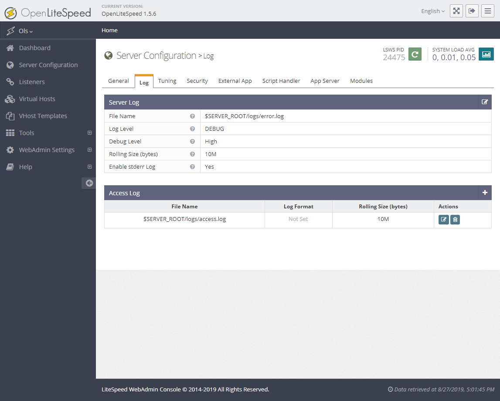Click $SERVER_ROOT/logs/access.log file name cell

[x=184, y=219]
